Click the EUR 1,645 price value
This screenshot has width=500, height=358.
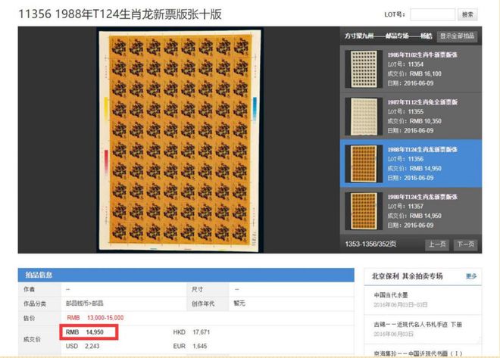(189, 346)
